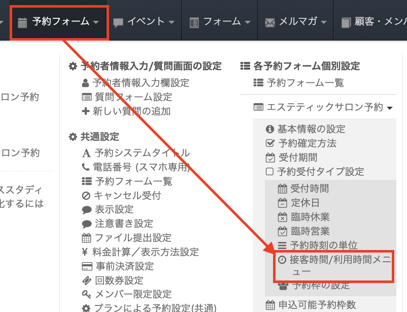Click the credit card icon beside 事前決済設定
Screen dimensions: 407x312
click(x=86, y=266)
